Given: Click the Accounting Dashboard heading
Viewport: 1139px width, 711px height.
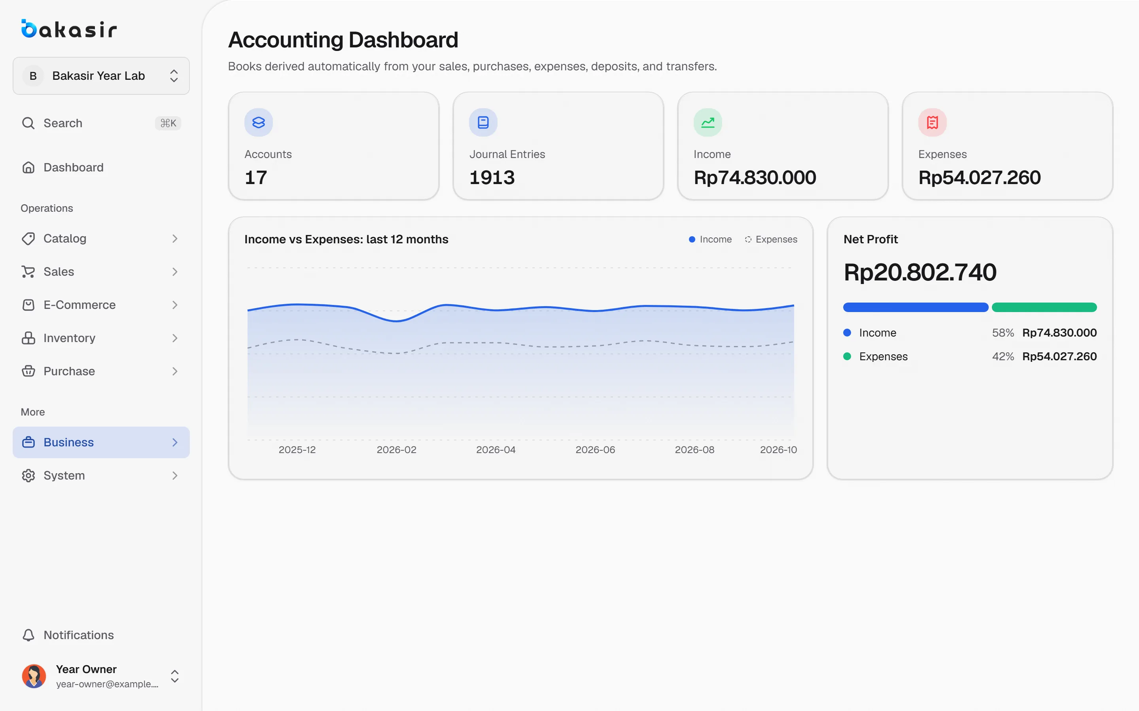Looking at the screenshot, I should pyautogui.click(x=343, y=40).
